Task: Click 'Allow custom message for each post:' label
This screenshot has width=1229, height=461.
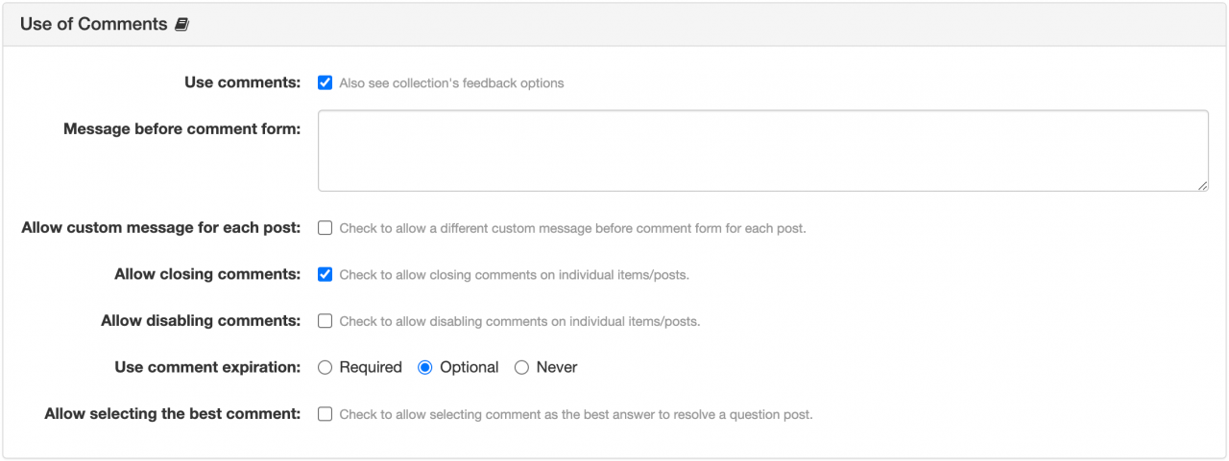Action: point(161,228)
